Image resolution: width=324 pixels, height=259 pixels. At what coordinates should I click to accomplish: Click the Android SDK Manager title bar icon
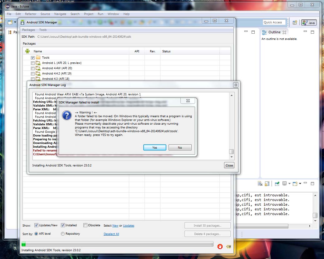(22, 22)
